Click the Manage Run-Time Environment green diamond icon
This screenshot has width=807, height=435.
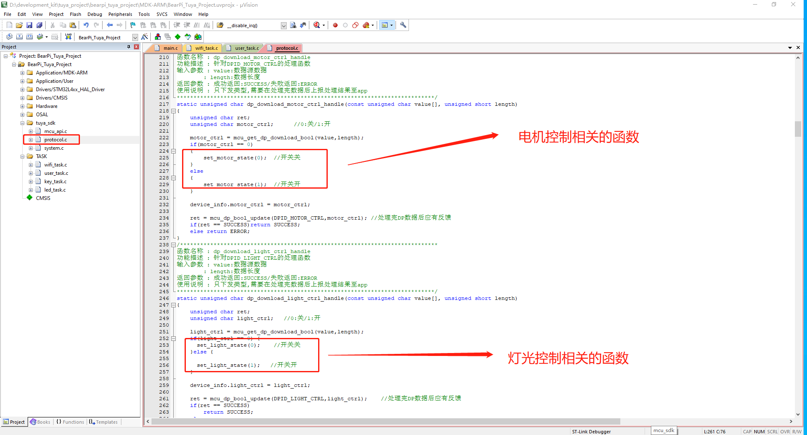coord(178,37)
